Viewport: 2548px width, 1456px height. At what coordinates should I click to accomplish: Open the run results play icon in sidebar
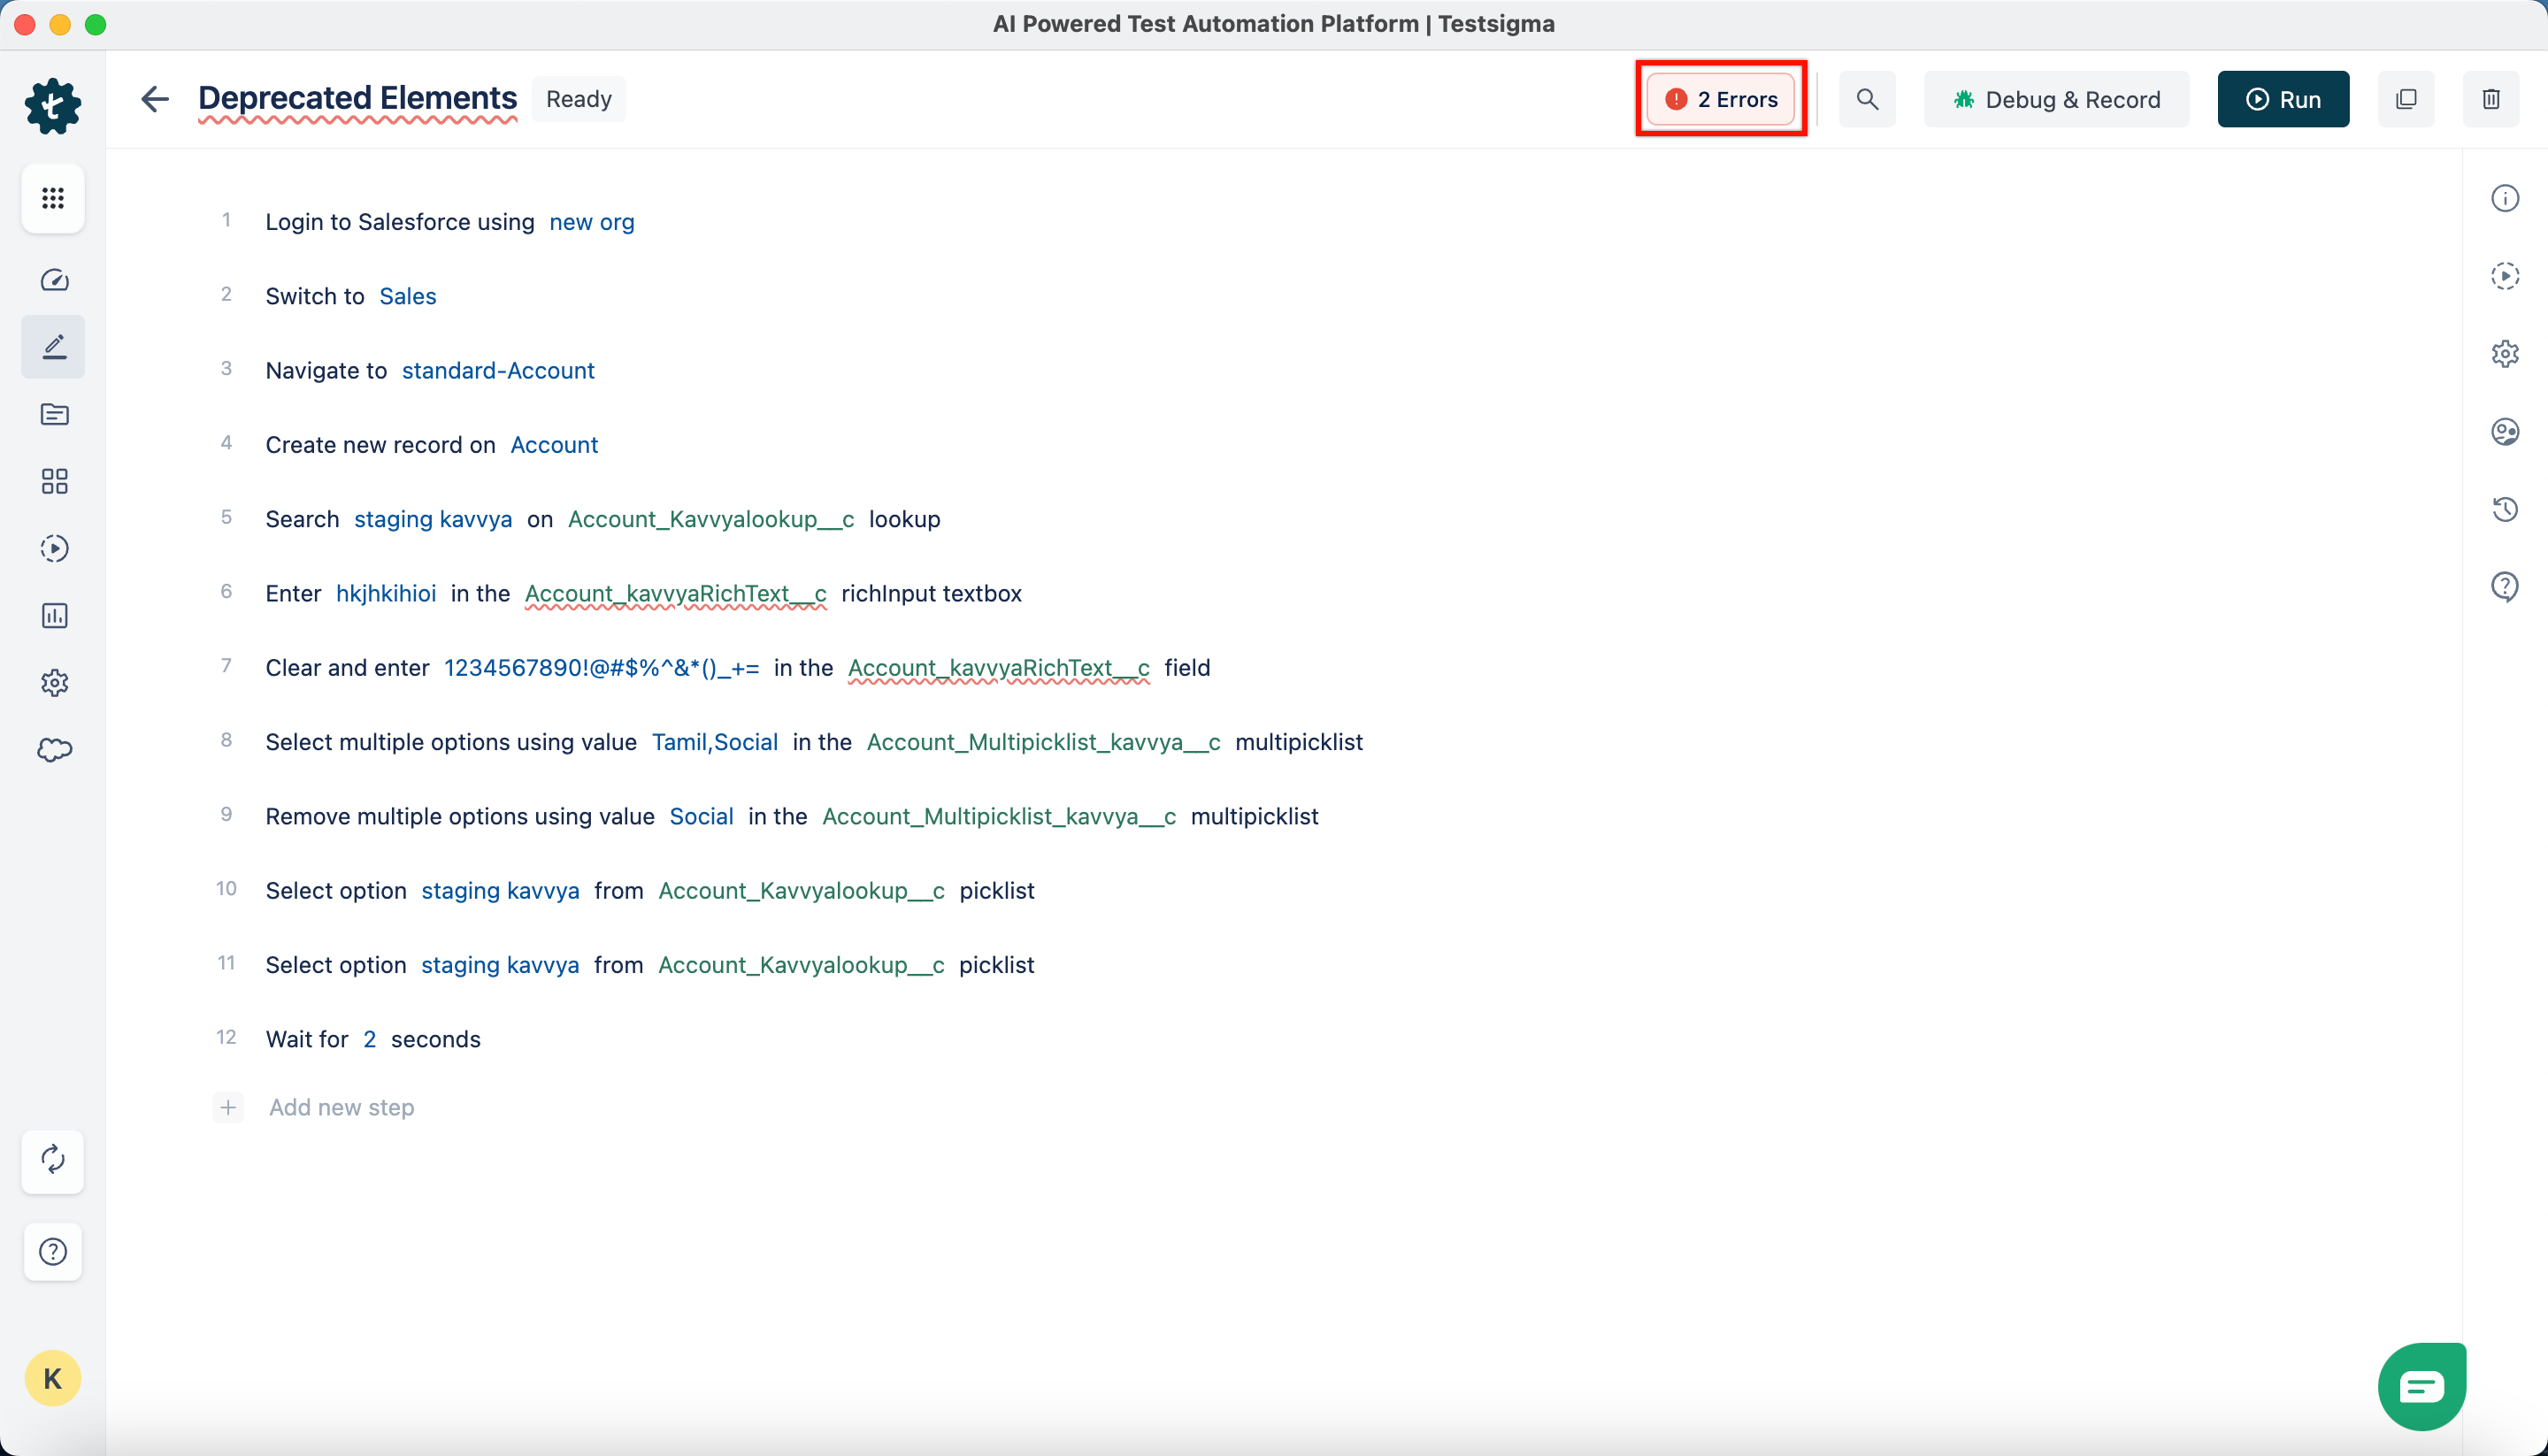pos(54,548)
